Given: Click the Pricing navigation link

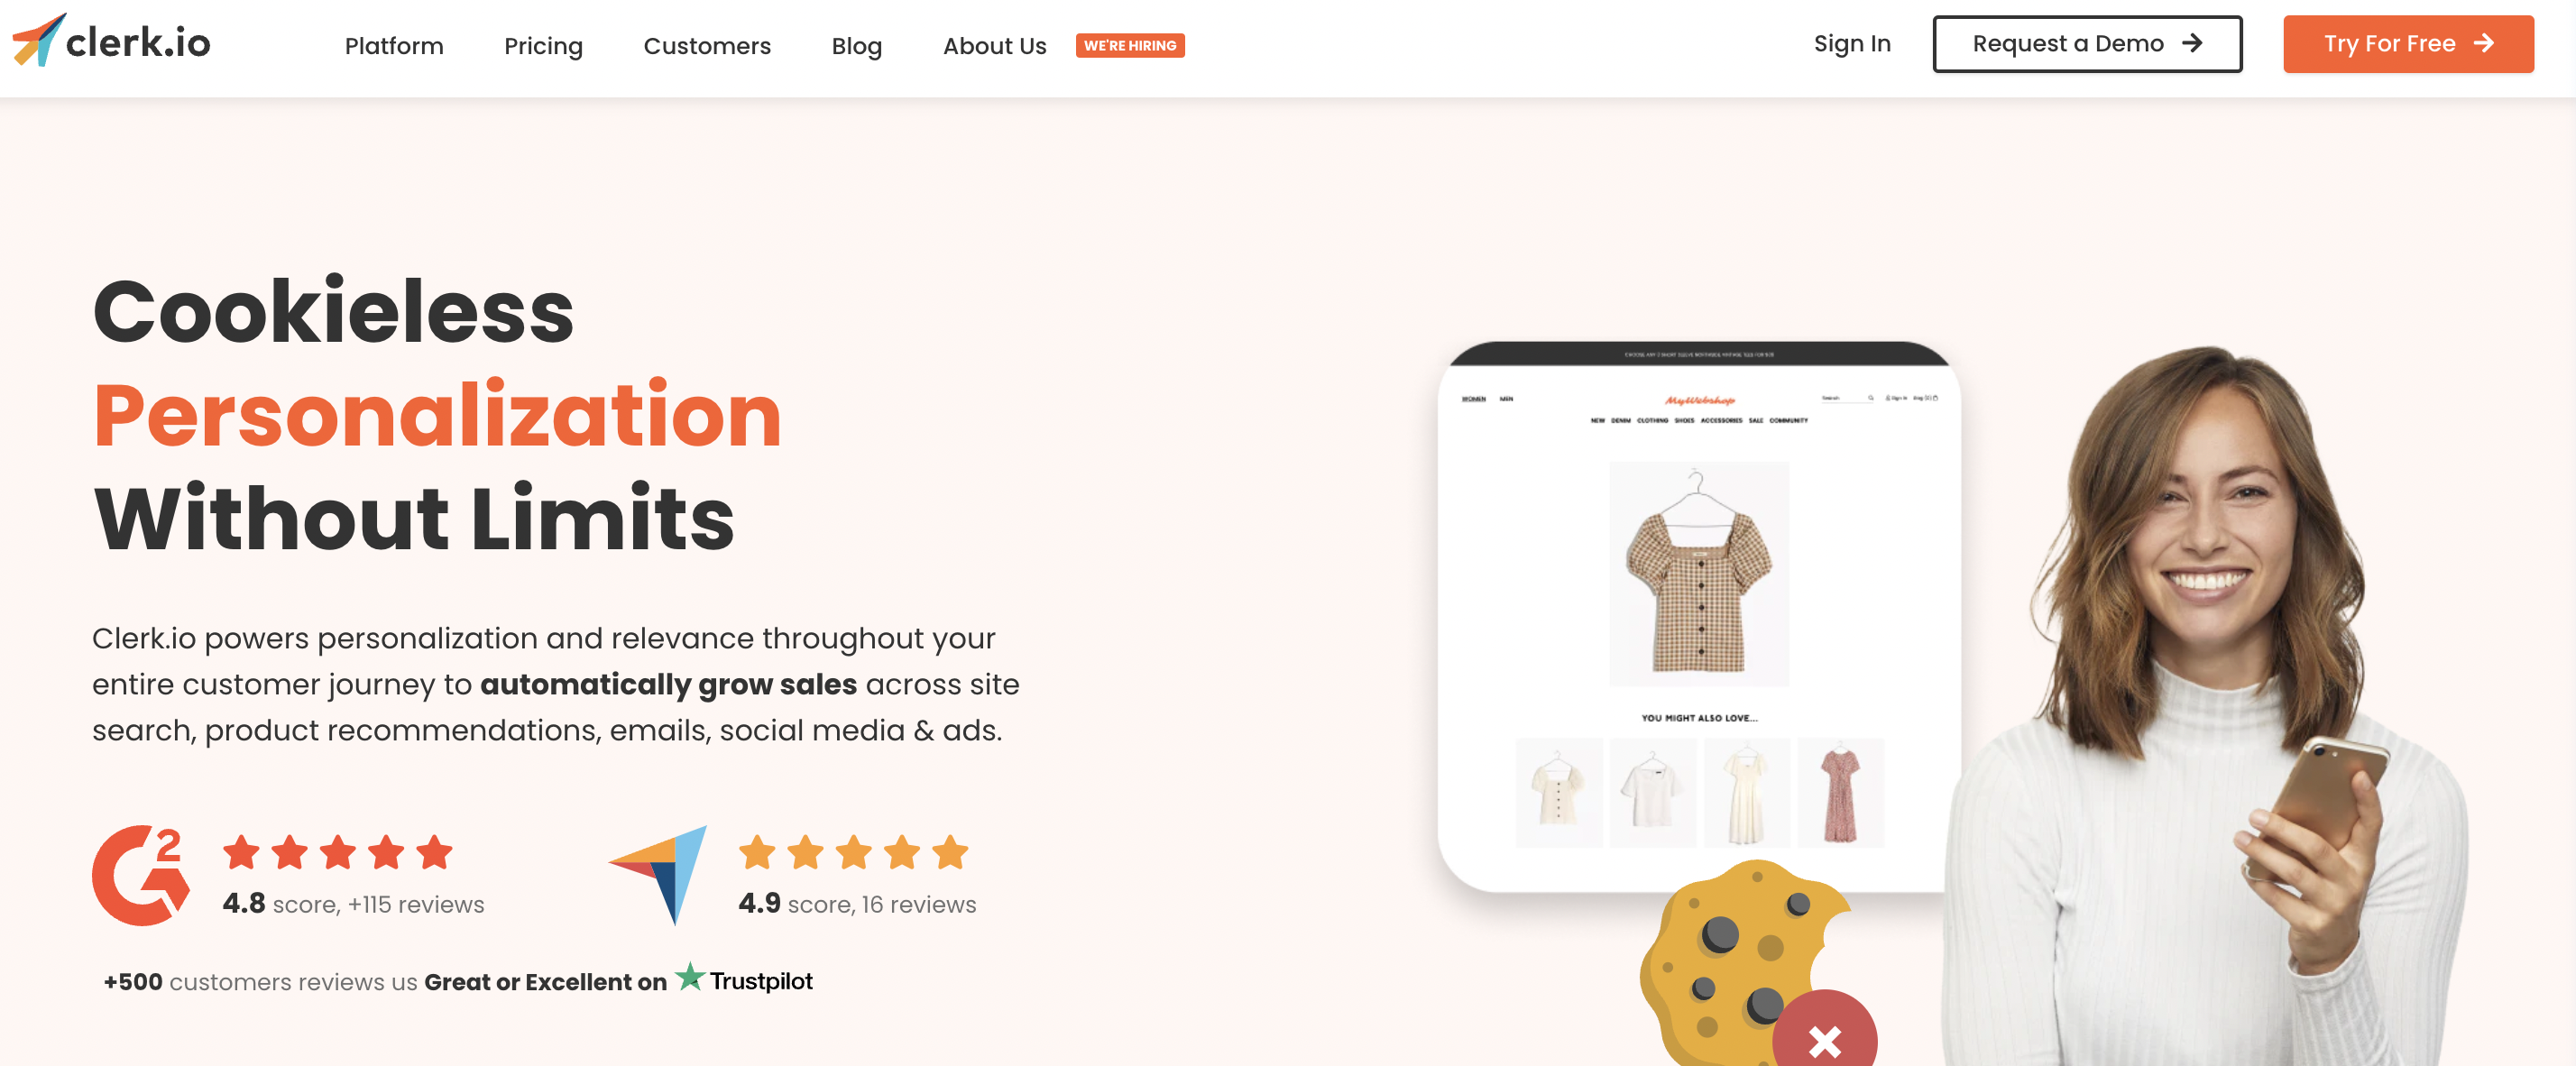Looking at the screenshot, I should pos(544,44).
